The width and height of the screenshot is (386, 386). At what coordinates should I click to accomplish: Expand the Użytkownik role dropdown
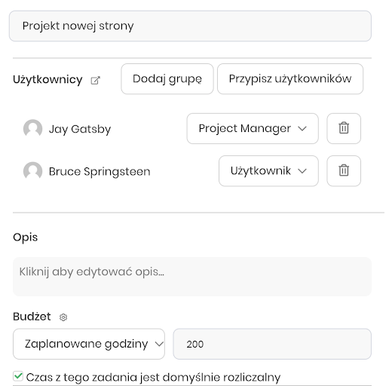point(268,171)
